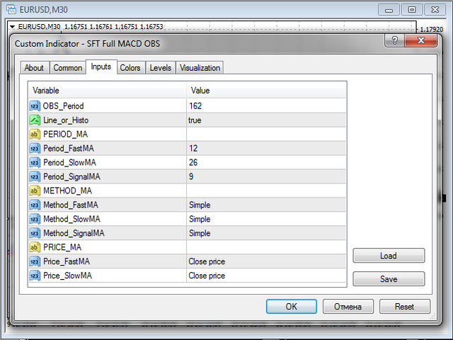Click the PERIOD_MA string type icon

(x=35, y=135)
